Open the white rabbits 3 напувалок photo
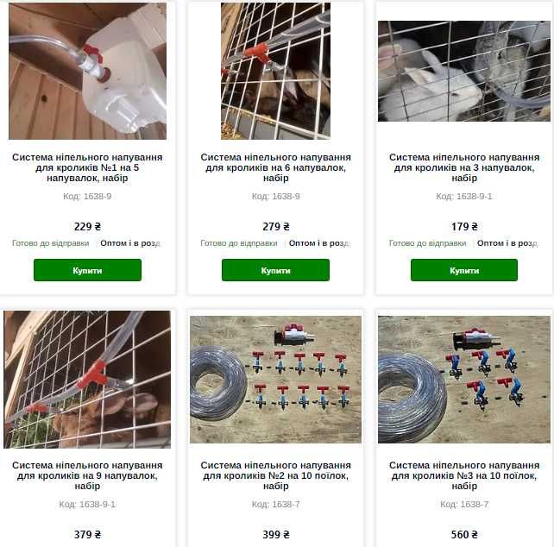This screenshot has width=554, height=547. (x=464, y=71)
